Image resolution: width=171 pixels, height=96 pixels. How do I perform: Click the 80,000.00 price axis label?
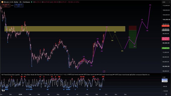tap(166, 43)
